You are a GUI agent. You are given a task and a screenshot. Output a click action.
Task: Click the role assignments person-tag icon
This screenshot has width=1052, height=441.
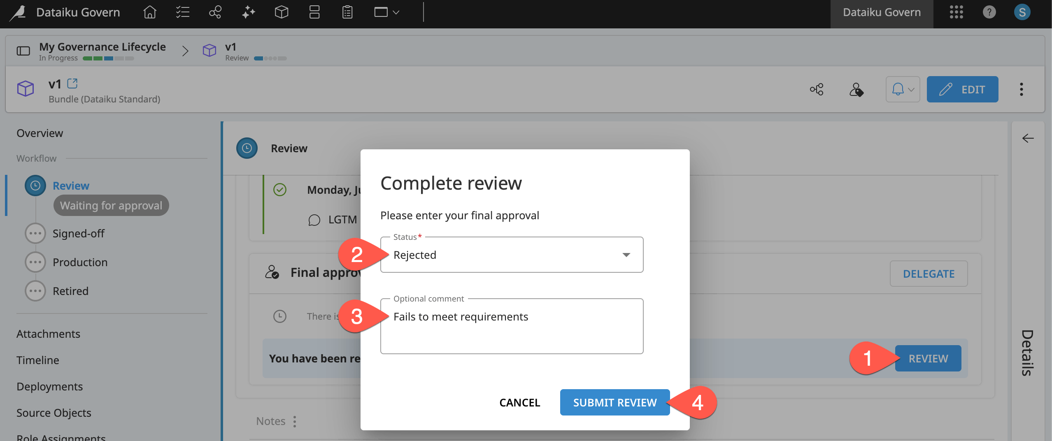(856, 89)
